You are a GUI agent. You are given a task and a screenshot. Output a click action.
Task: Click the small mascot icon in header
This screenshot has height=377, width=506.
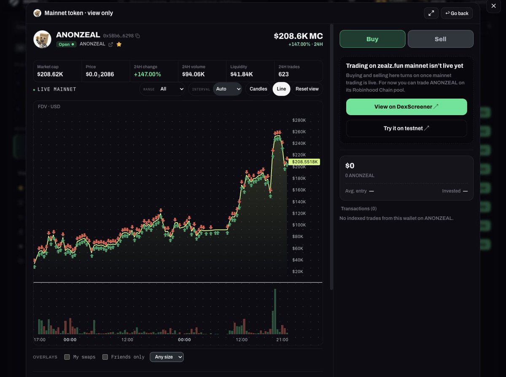tap(38, 13)
